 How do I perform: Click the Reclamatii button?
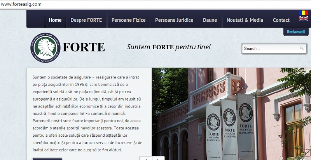pos(296,32)
